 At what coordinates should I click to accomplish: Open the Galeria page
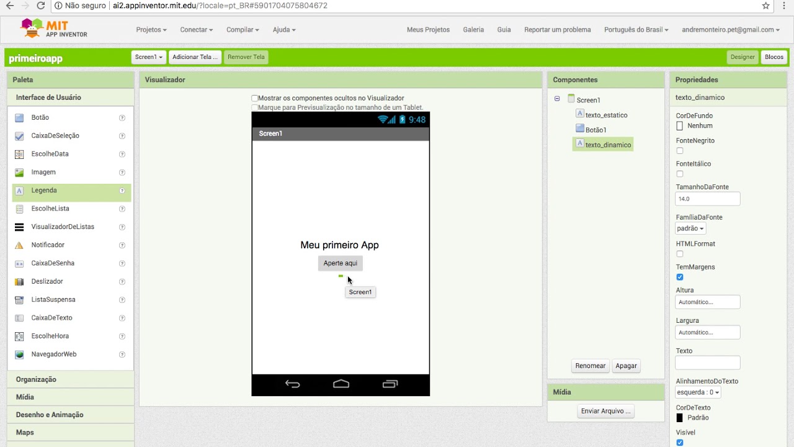(x=473, y=30)
